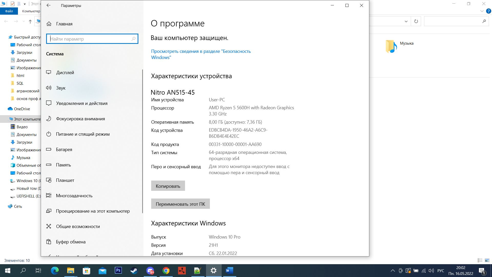The height and width of the screenshot is (277, 492).
Task: Open the notification center
Action: (482, 271)
